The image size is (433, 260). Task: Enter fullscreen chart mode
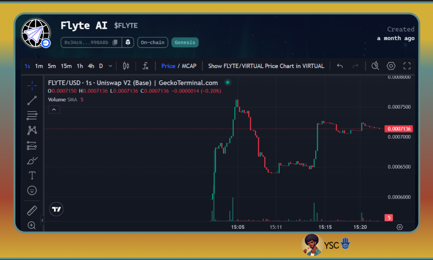pyautogui.click(x=407, y=66)
